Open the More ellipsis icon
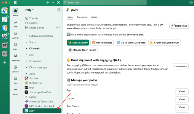194x114 pixels. tap(15, 90)
